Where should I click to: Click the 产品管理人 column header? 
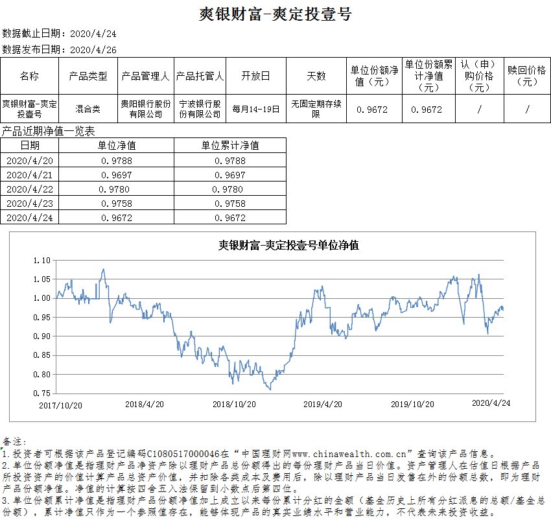coord(145,76)
